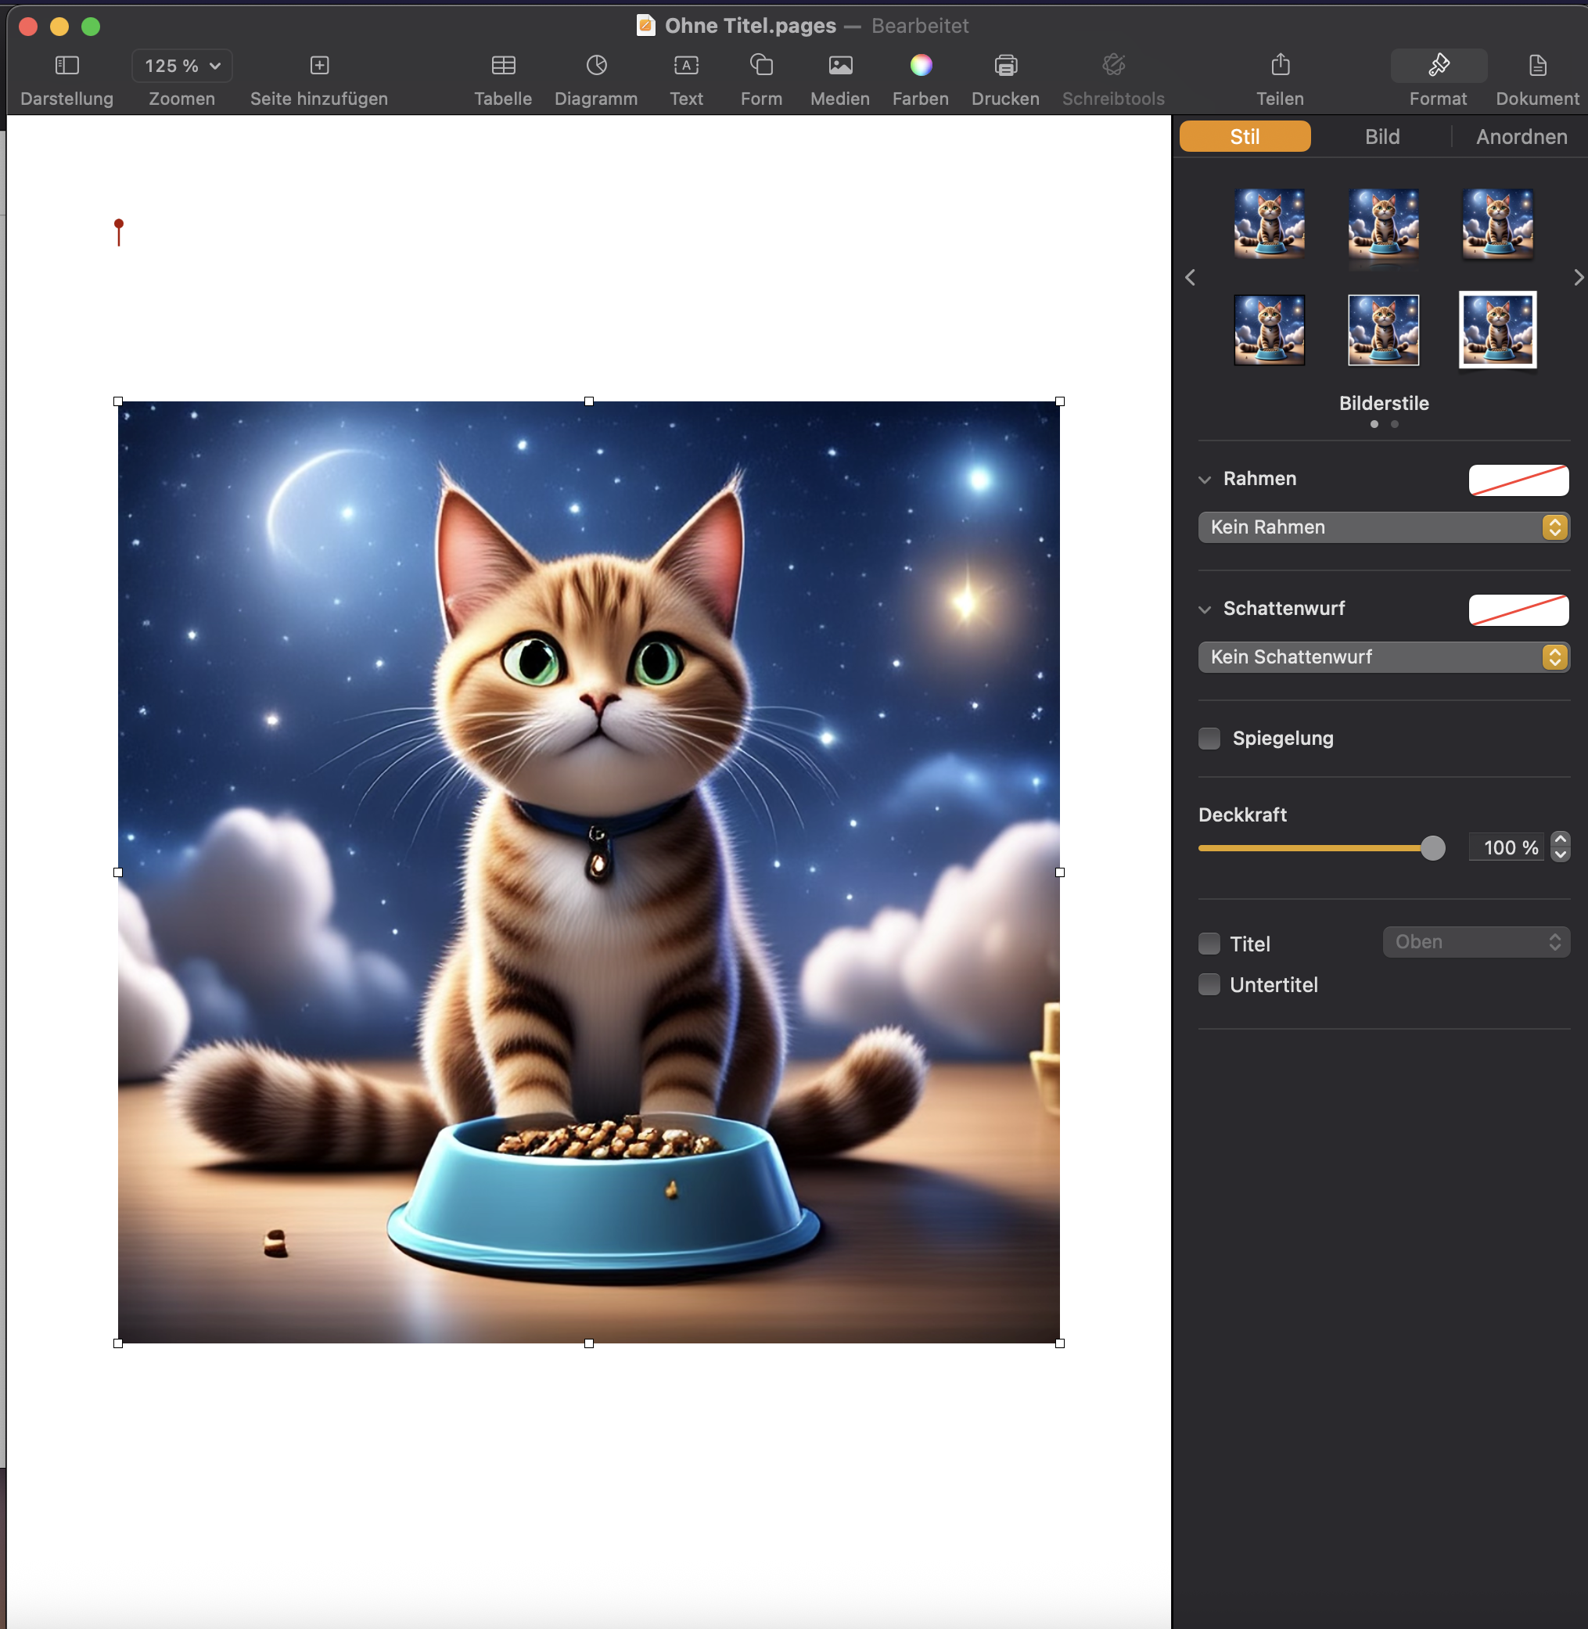Switch to the Anordnen tab
Viewport: 1588px width, 1629px height.
(x=1521, y=137)
